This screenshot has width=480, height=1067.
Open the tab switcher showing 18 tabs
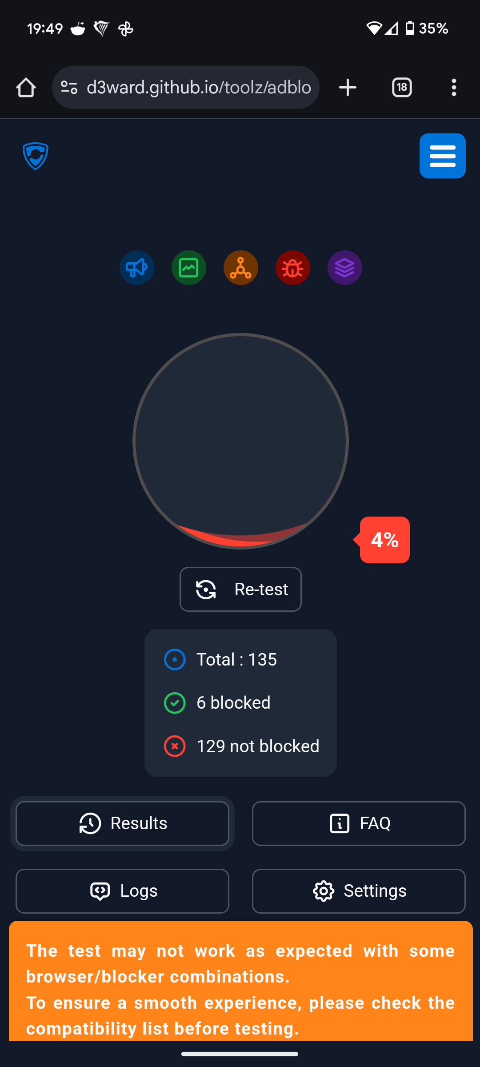[402, 88]
